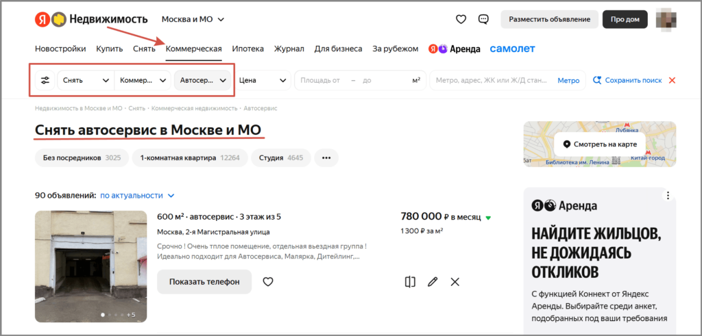The width and height of the screenshot is (702, 336).
Task: Open the chat messages icon in header
Action: click(x=483, y=19)
